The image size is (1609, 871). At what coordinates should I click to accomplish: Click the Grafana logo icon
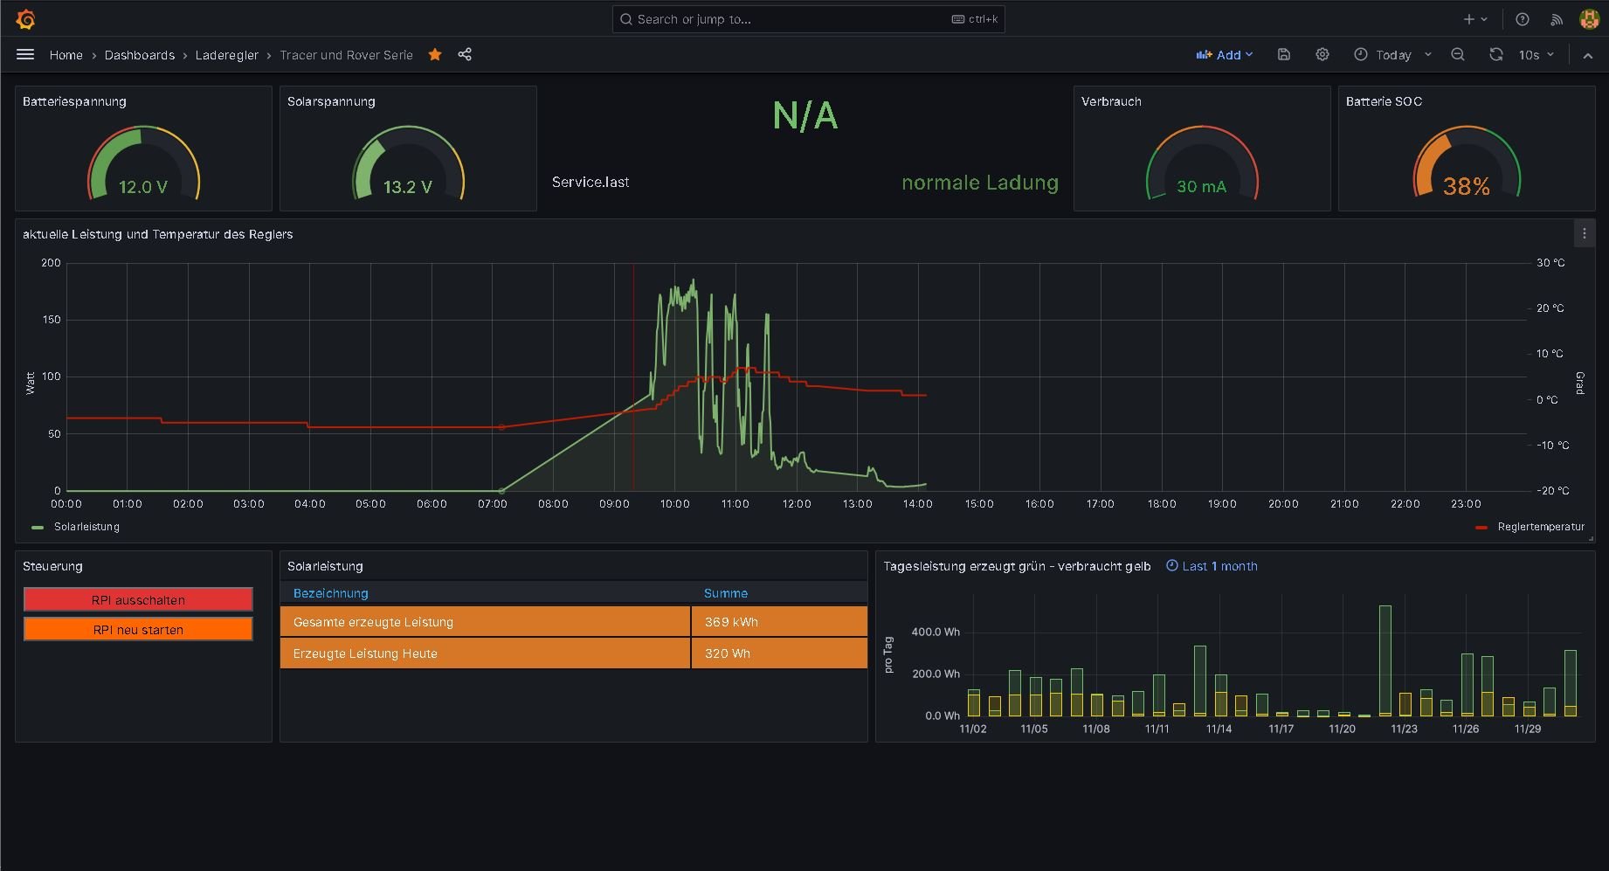coord(25,18)
